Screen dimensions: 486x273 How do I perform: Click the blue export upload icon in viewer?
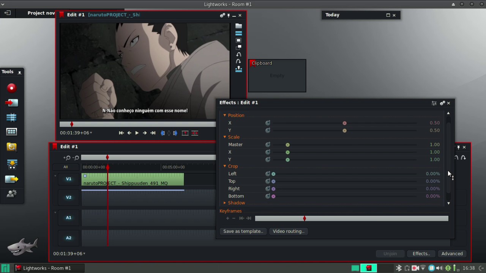[238, 69]
